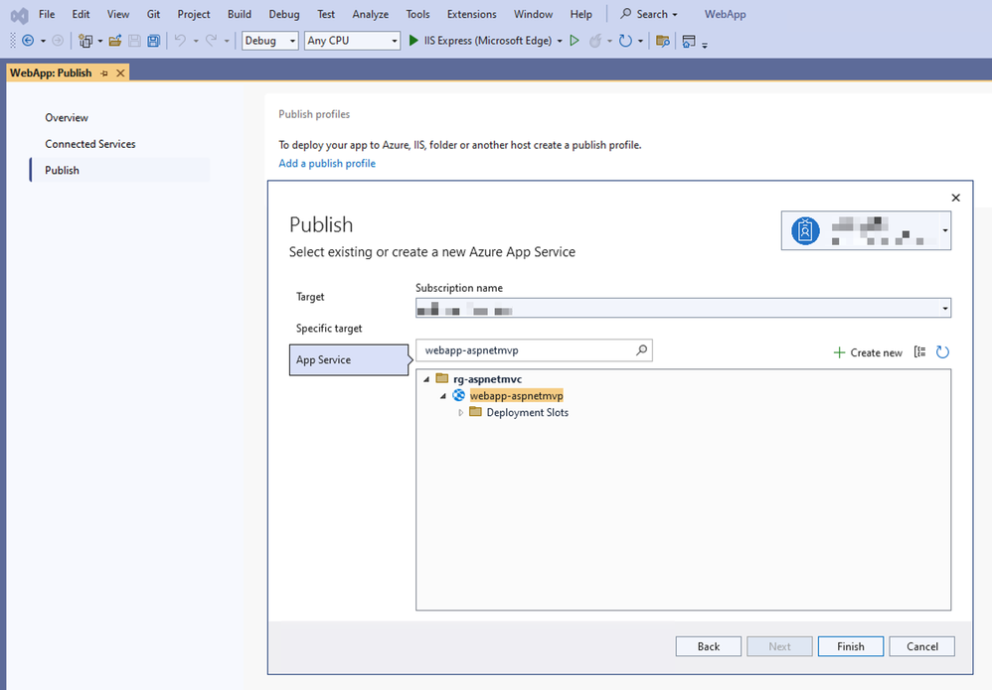Open the Window menu
992x690 pixels.
point(533,14)
